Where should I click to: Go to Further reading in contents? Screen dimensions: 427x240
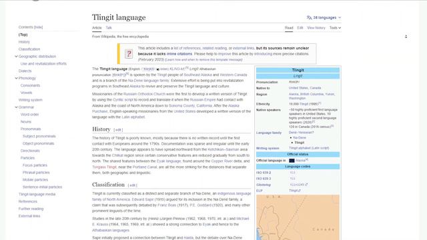tap(31, 209)
